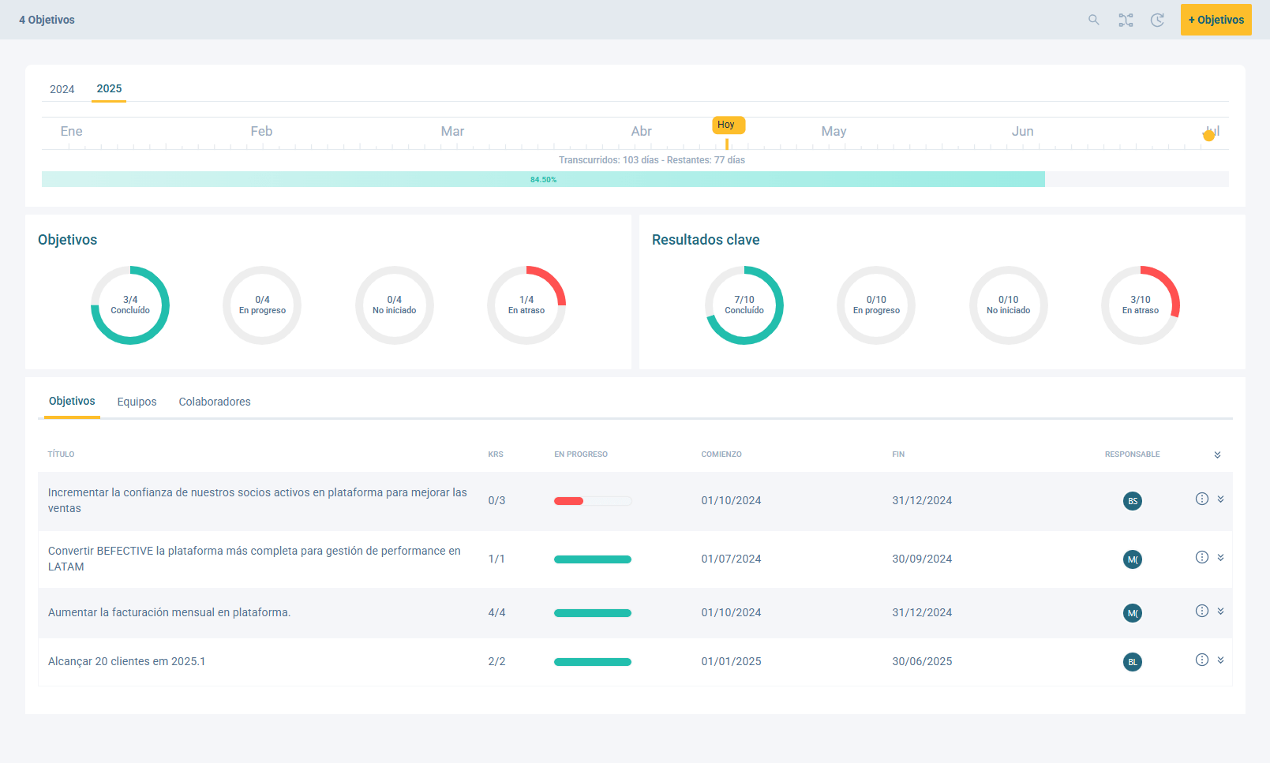The image size is (1270, 763).
Task: Click the refresh history clock icon
Action: 1157,20
